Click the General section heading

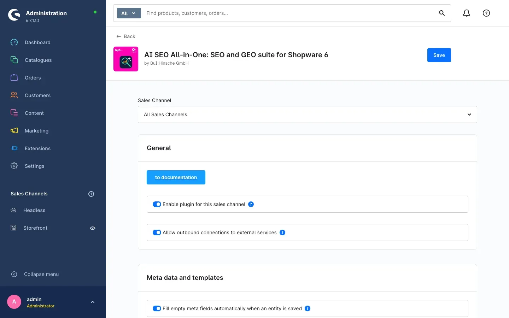click(159, 148)
